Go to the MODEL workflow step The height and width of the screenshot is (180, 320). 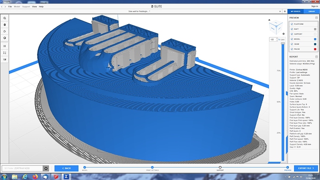pos(85,167)
